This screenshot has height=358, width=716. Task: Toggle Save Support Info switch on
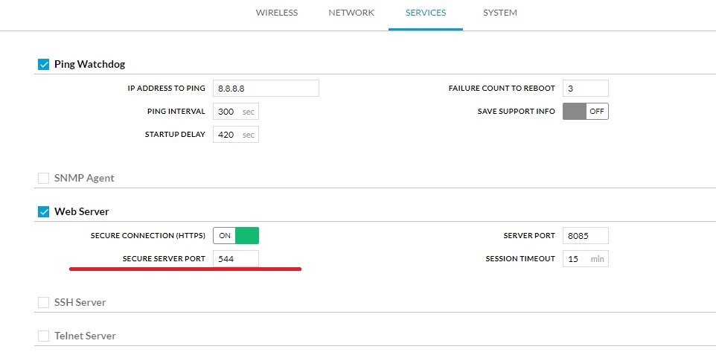[585, 111]
